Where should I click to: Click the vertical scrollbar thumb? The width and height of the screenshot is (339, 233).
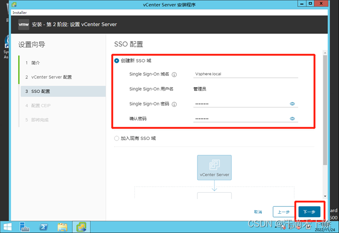[x=325, y=110]
